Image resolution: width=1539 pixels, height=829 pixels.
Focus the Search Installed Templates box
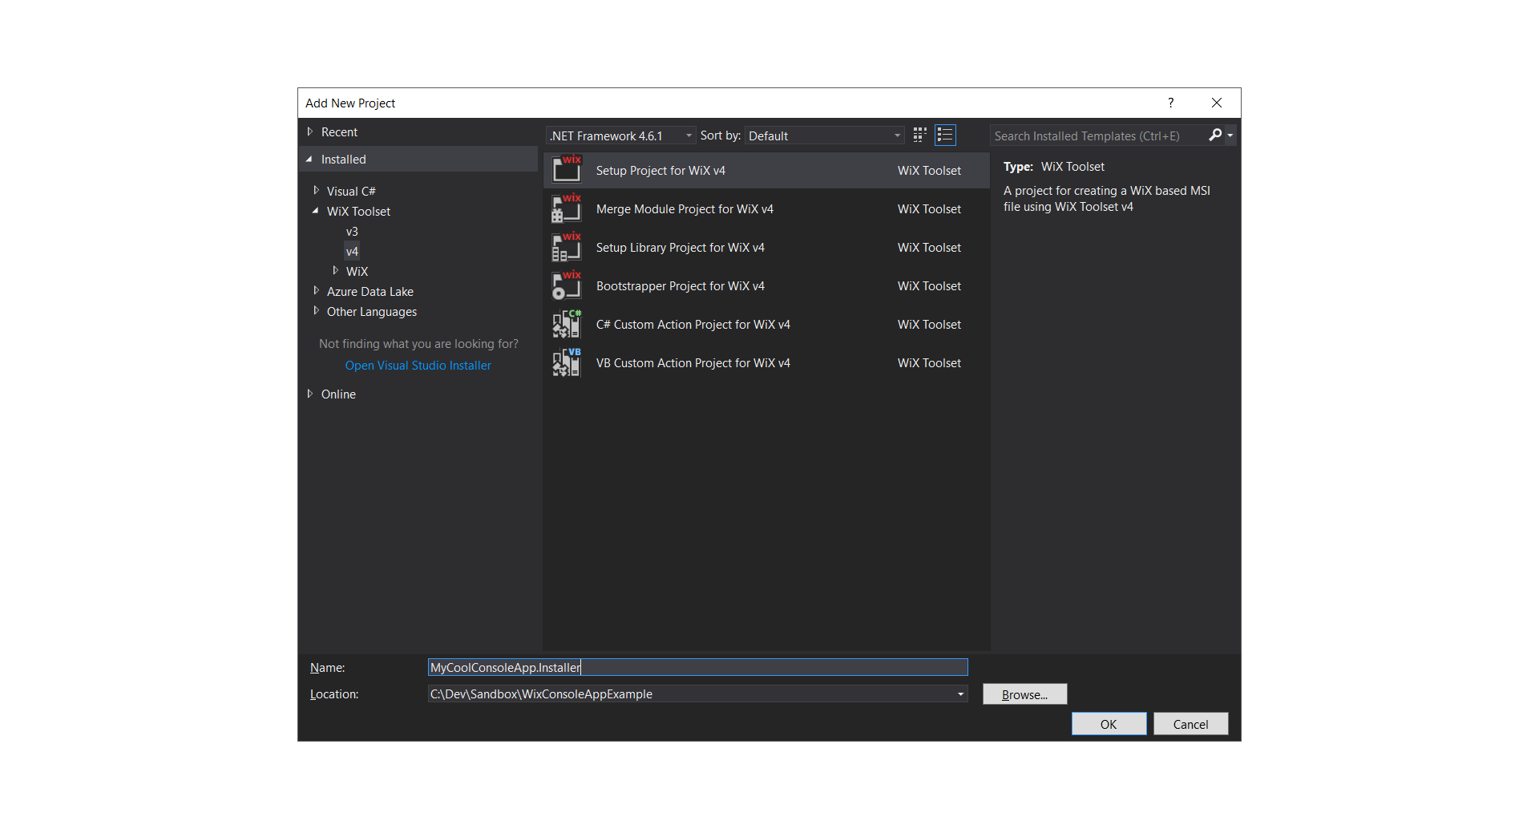coord(1098,135)
